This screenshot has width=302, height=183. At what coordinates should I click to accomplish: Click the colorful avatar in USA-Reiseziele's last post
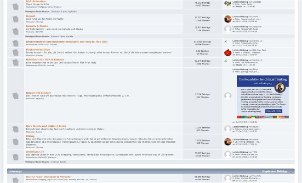point(228,4)
